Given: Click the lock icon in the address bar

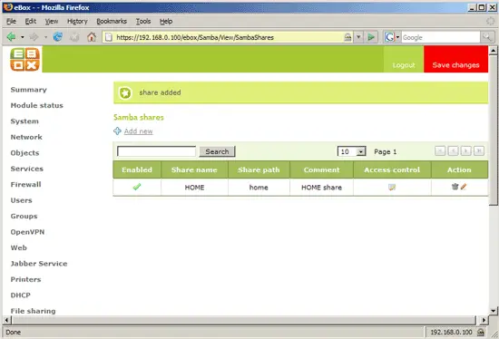Looking at the screenshot, I should pos(347,37).
